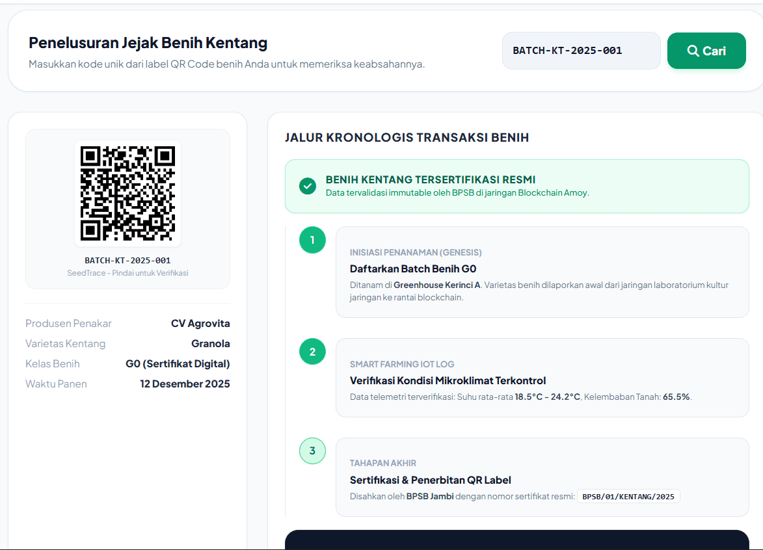Click the Kelas Benih field label
The height and width of the screenshot is (550, 763).
(53, 364)
